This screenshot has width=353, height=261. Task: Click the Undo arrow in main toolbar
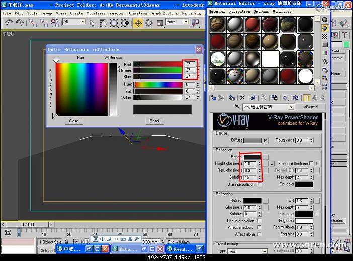pyautogui.click(x=8, y=23)
